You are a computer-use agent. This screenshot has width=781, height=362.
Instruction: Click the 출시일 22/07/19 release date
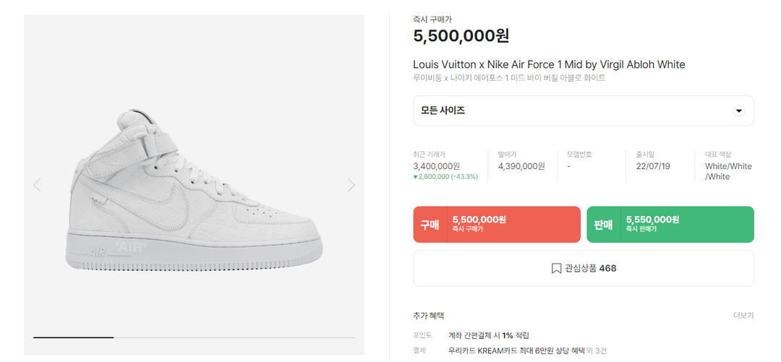pyautogui.click(x=653, y=166)
